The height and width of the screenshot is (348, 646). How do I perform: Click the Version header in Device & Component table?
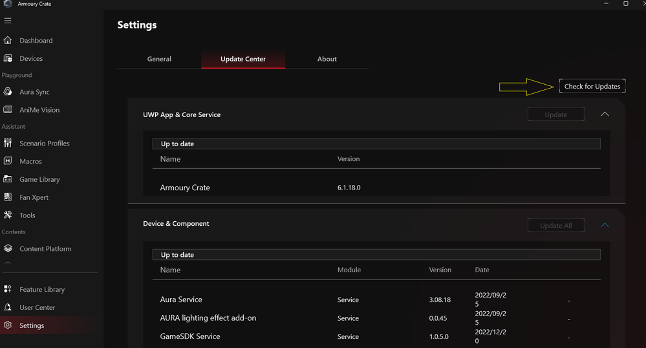(x=440, y=270)
